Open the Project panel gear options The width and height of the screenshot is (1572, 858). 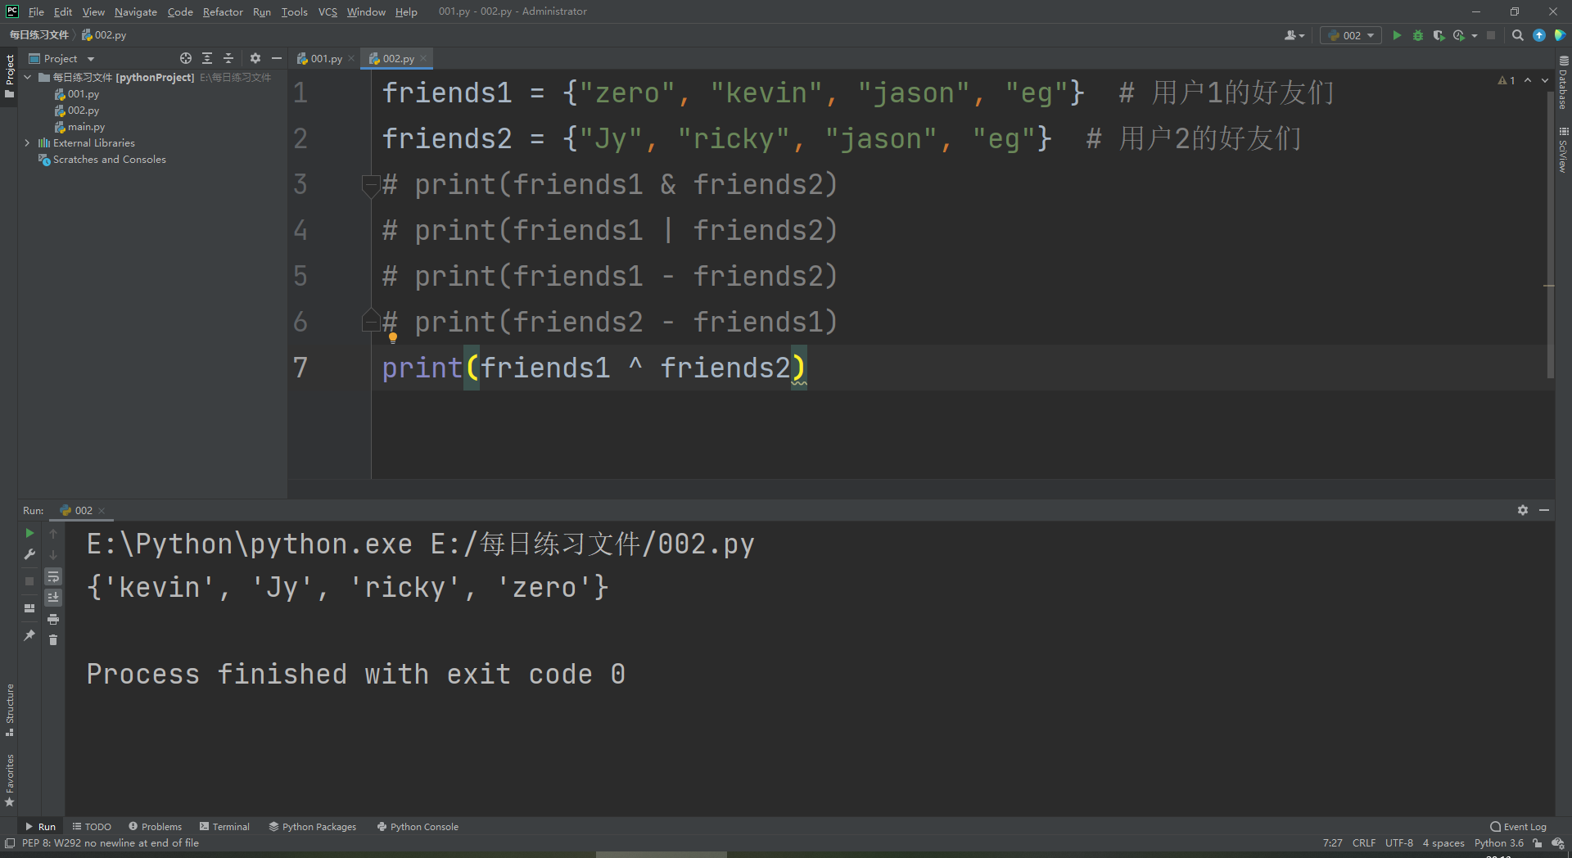coord(255,58)
